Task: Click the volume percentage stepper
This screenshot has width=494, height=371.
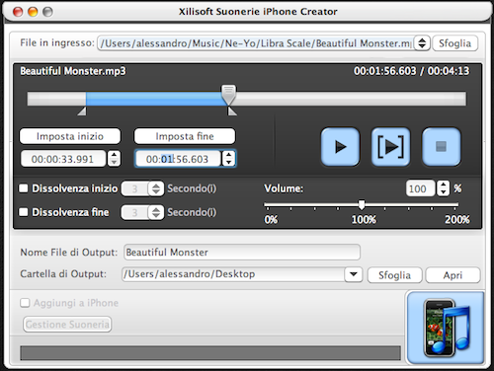Action: (444, 188)
